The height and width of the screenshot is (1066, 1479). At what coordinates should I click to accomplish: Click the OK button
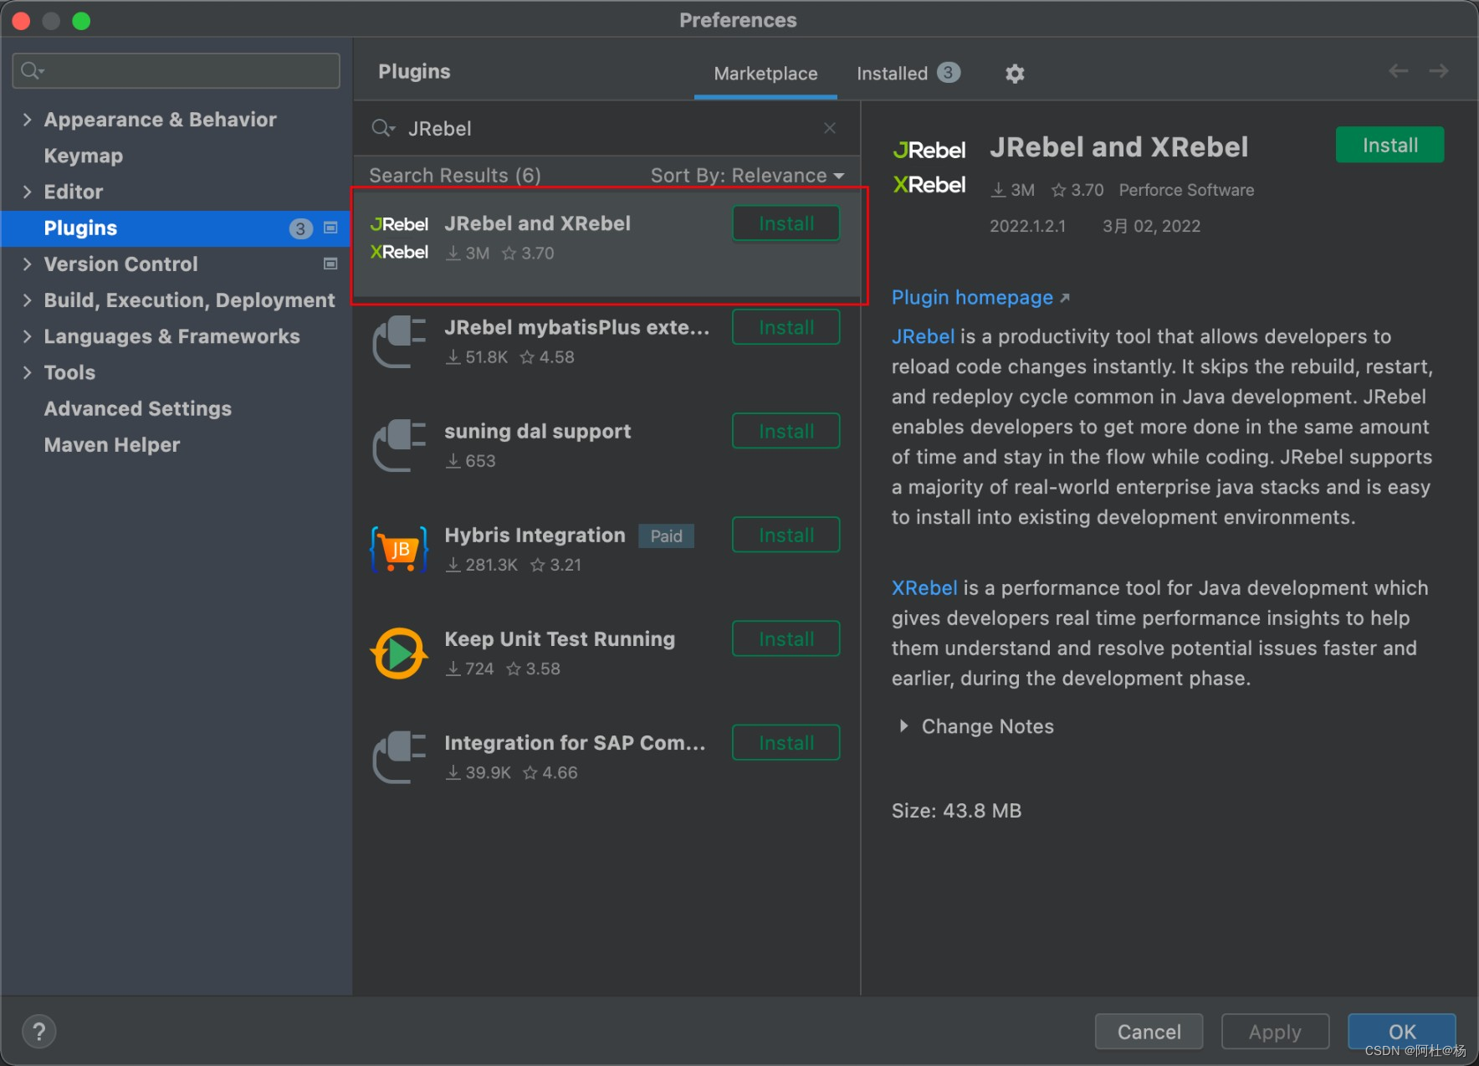[1401, 1032]
